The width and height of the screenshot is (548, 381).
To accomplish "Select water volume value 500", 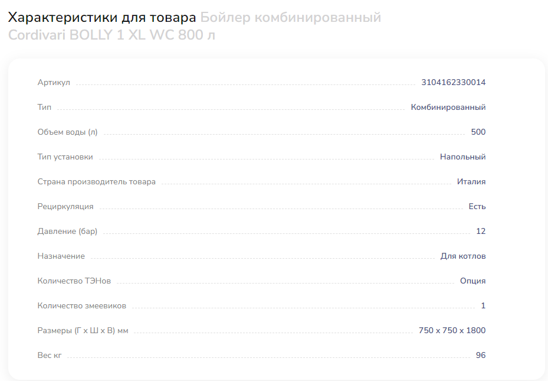I will tap(478, 132).
